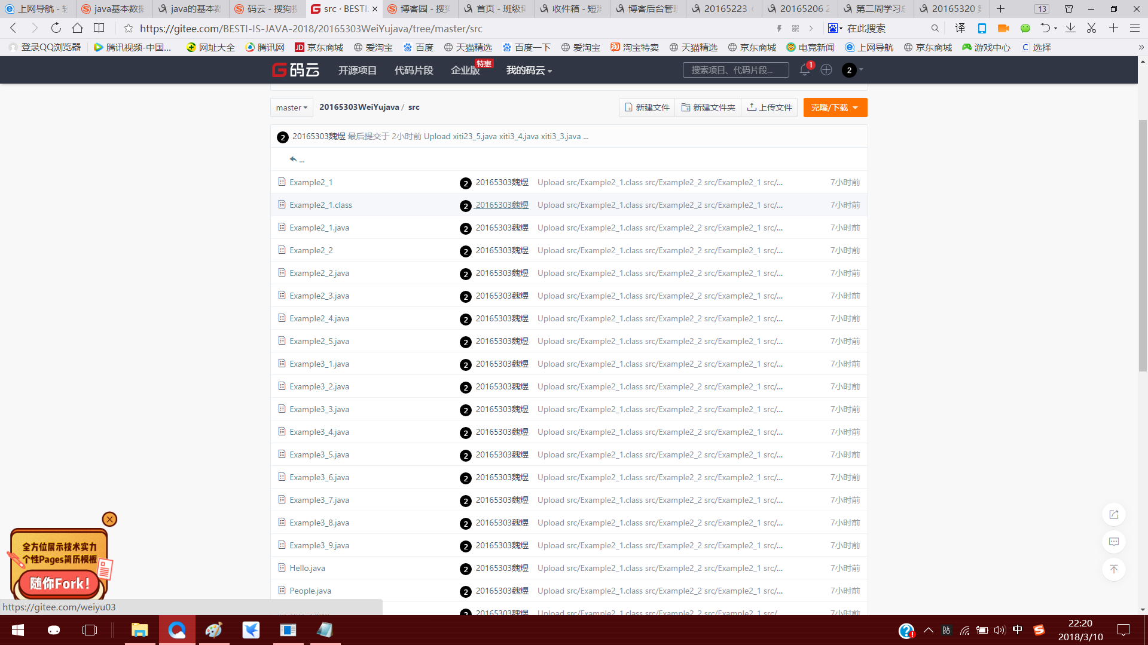Click the browser home icon
The width and height of the screenshot is (1148, 645).
(x=77, y=28)
